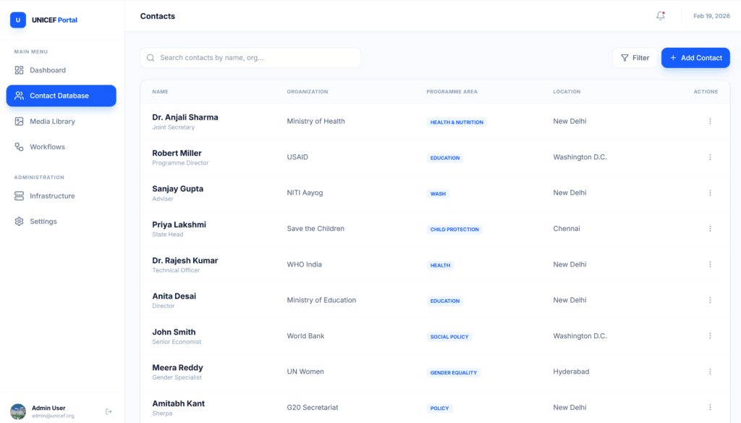The width and height of the screenshot is (741, 423).
Task: Click the logout icon beside Admin User
Action: pyautogui.click(x=109, y=411)
